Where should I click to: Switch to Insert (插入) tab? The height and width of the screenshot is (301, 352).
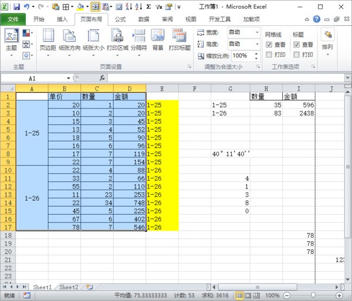click(x=62, y=19)
